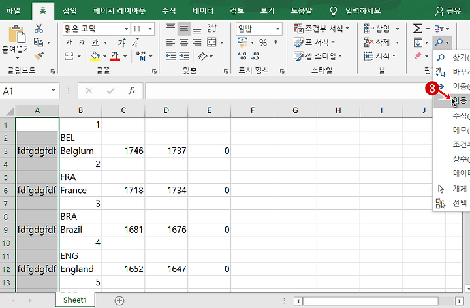Align text left
Viewport: 470px width, 308px height.
point(170,42)
